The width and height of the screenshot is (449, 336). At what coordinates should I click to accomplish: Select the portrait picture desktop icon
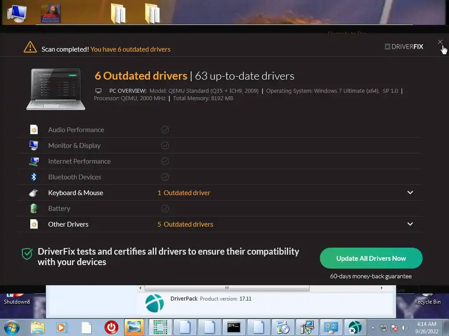[51, 14]
